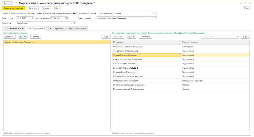This screenshot has height=137, width=254.
Task: Clear the respondents search field
Action: (x=238, y=37)
